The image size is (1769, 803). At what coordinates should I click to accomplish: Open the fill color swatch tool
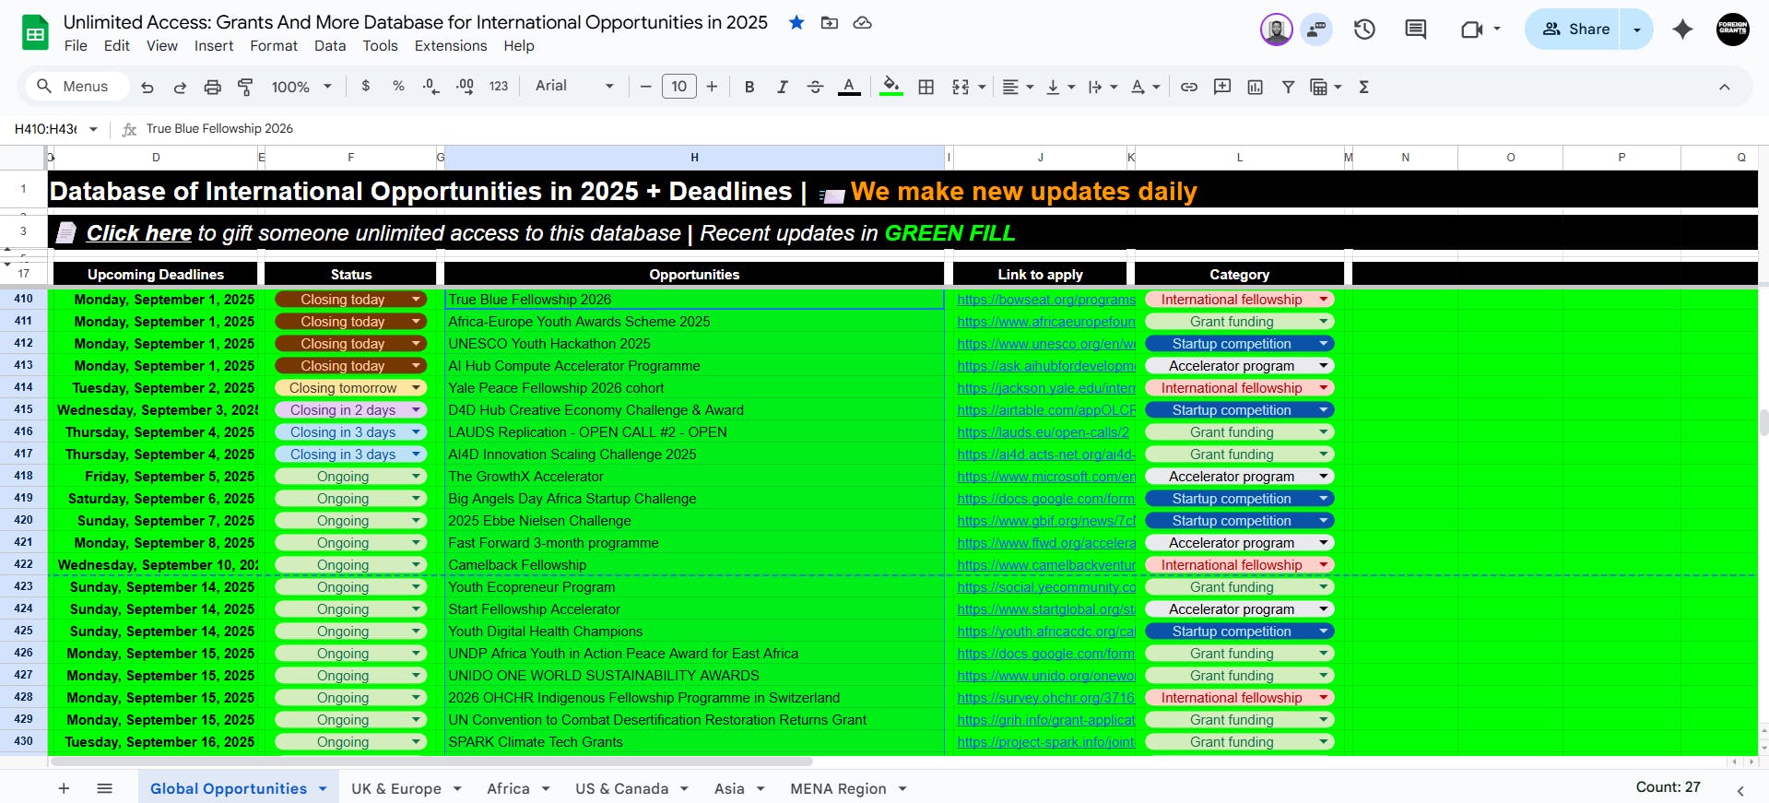[890, 87]
